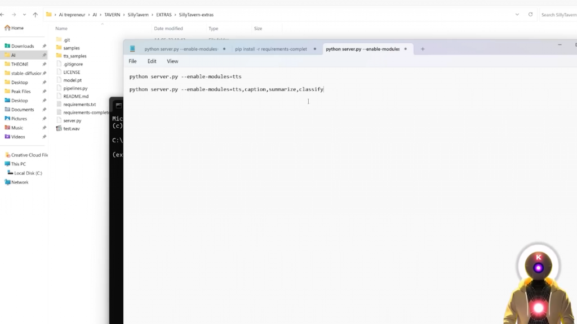The width and height of the screenshot is (577, 324).
Task: Close unsaved pip install tab via its dot
Action: (314, 49)
